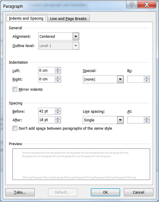Click the Left indentation field

point(47,71)
